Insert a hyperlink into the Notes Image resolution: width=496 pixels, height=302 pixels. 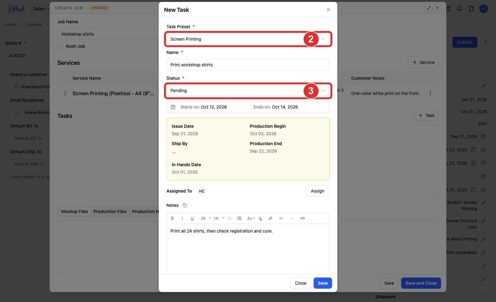[303, 218]
